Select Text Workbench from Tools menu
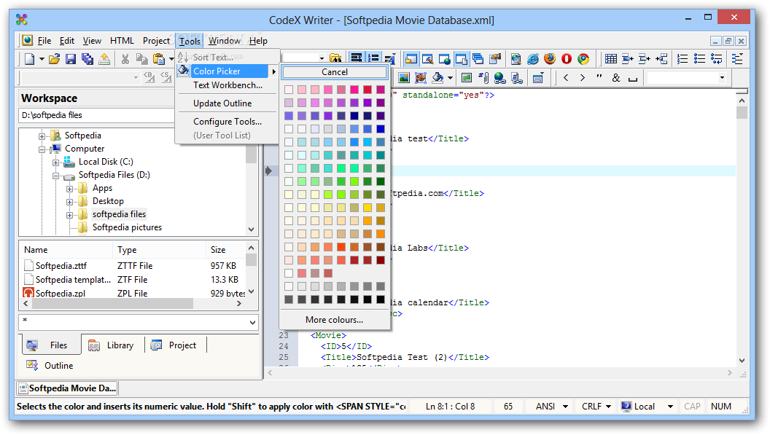 (x=227, y=85)
